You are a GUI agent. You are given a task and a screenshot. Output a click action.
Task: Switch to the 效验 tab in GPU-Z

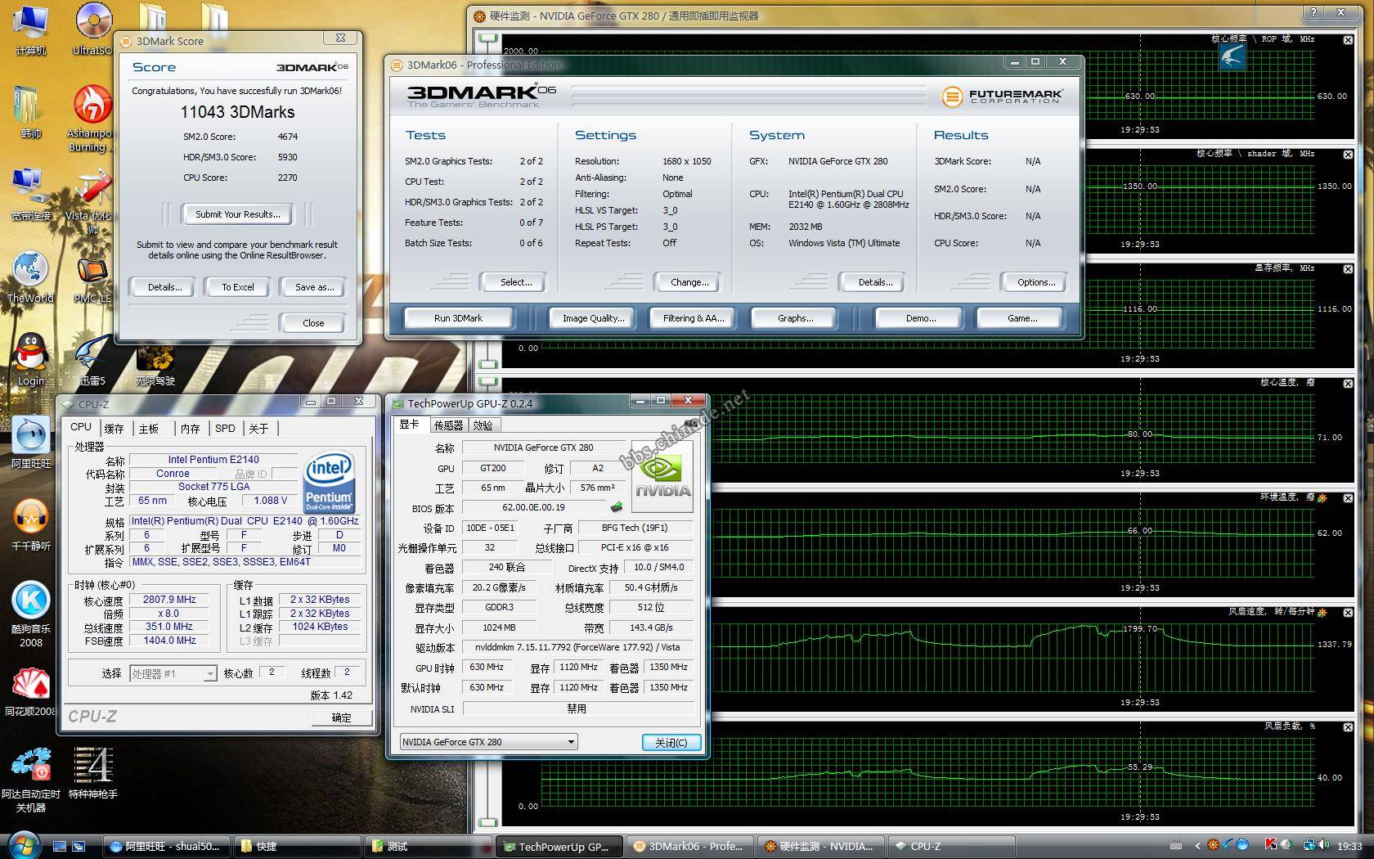483,425
